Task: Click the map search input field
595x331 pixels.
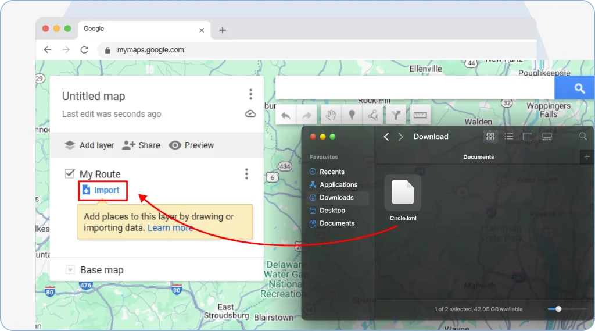Action: [x=415, y=88]
